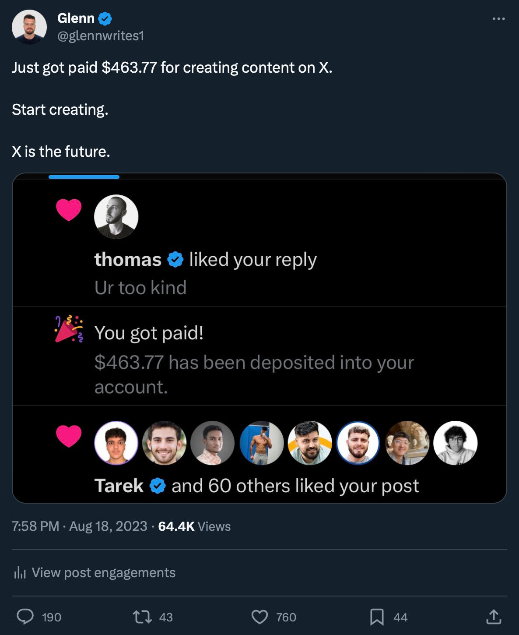This screenshot has width=519, height=635.
Task: Open the share post icon
Action: (494, 617)
